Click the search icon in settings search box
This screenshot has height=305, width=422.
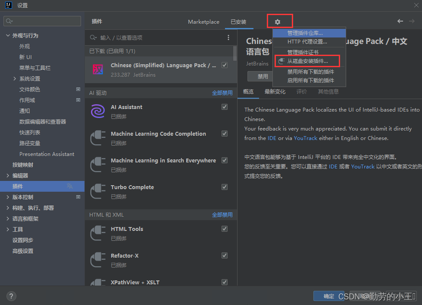(9, 21)
